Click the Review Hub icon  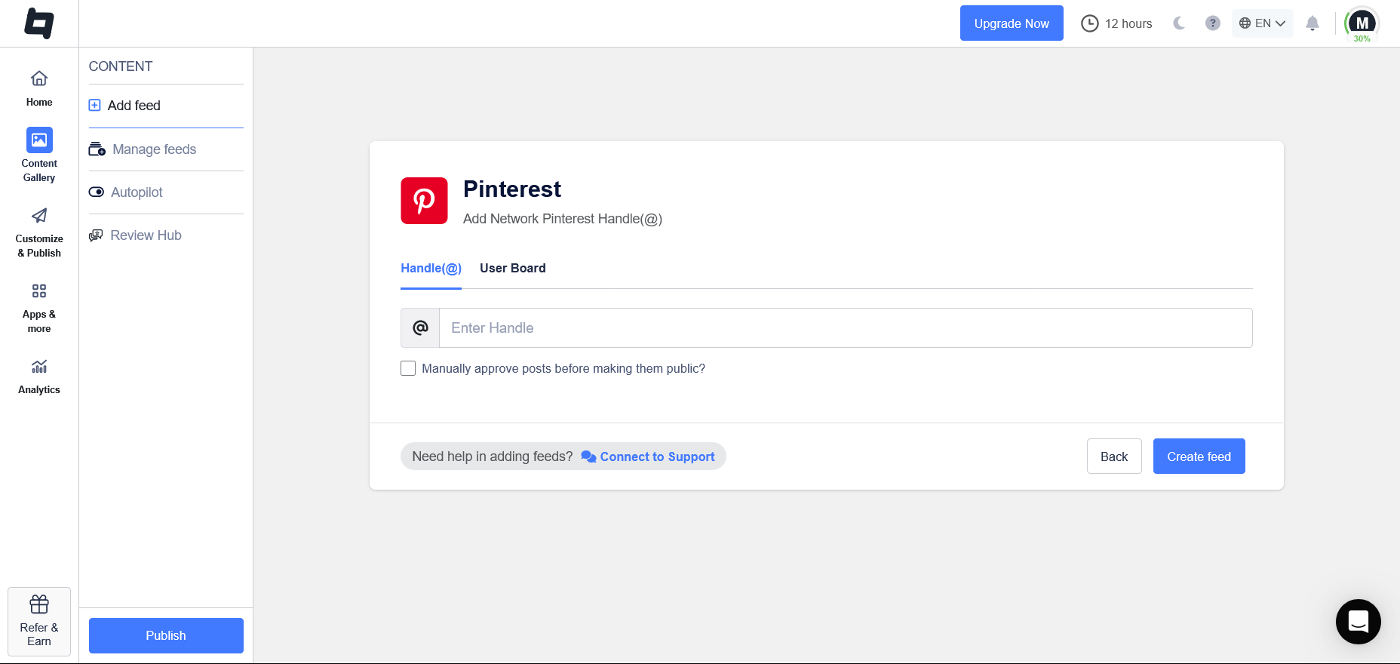pyautogui.click(x=96, y=235)
